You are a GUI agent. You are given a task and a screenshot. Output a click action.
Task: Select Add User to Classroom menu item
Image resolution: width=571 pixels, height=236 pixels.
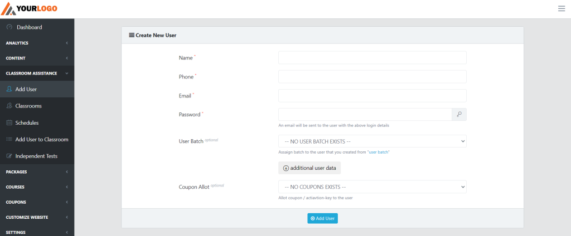(37, 139)
